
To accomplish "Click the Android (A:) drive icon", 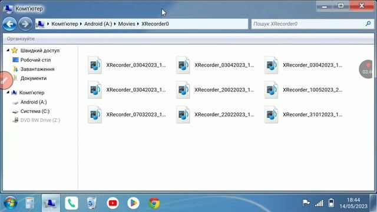I will (x=15, y=102).
